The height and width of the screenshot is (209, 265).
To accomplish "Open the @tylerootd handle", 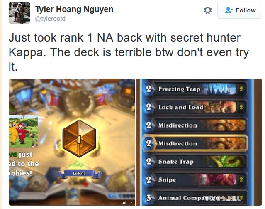I will click(50, 19).
